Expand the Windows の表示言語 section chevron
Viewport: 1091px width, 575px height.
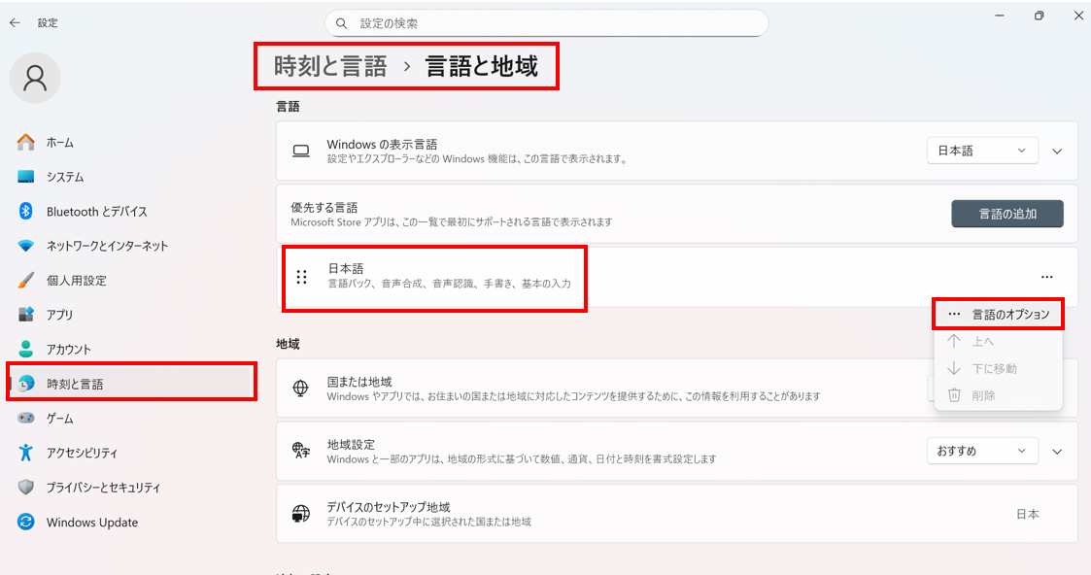pos(1058,151)
